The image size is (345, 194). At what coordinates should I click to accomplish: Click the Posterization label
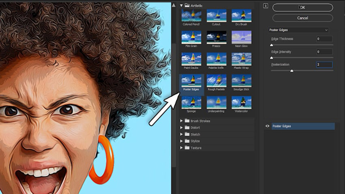(280, 64)
